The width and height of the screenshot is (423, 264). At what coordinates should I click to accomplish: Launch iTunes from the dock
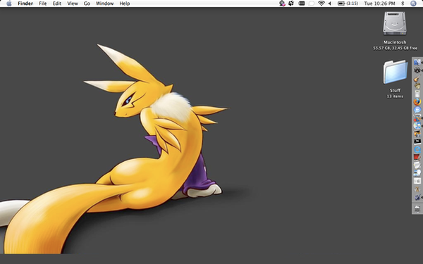(417, 125)
